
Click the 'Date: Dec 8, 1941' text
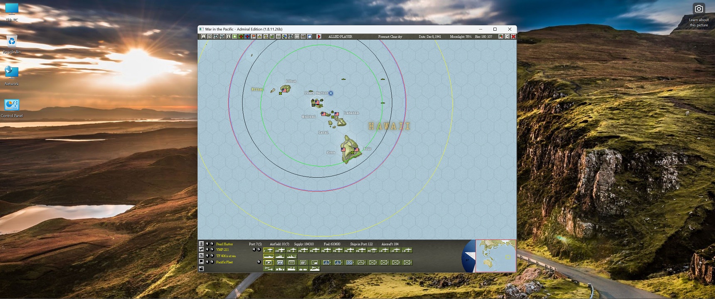click(x=430, y=37)
